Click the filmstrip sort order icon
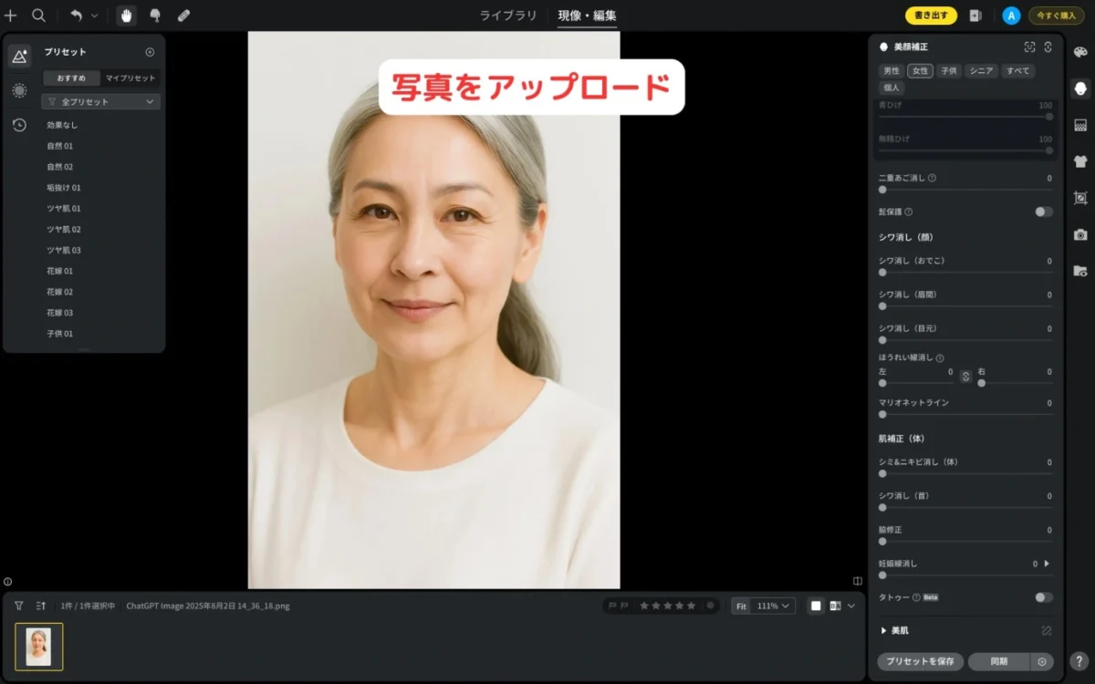 click(x=41, y=606)
